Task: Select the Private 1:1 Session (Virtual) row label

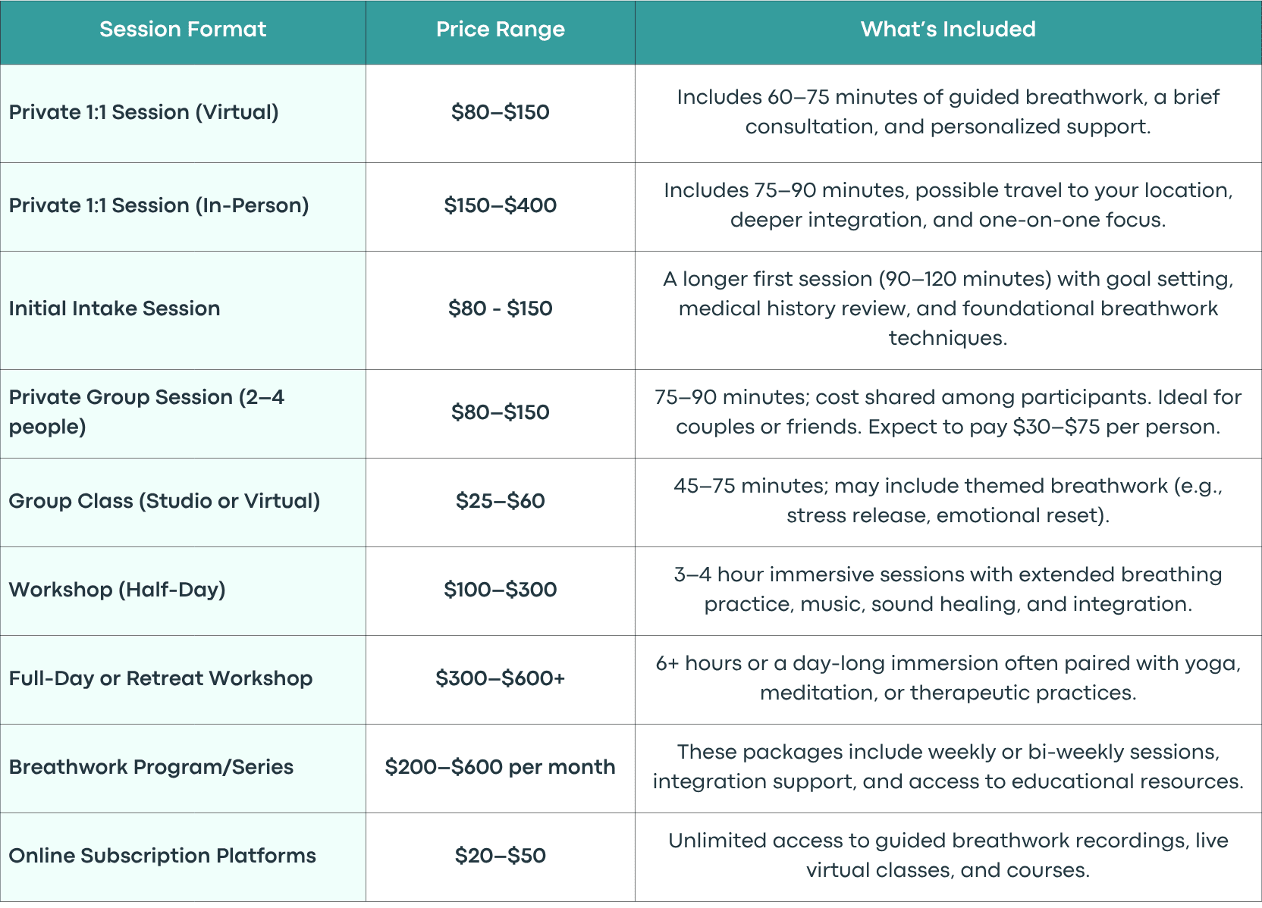Action: (144, 112)
